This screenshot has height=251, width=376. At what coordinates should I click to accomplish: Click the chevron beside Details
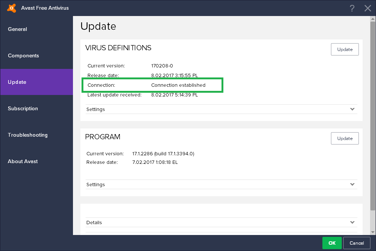tap(352, 222)
